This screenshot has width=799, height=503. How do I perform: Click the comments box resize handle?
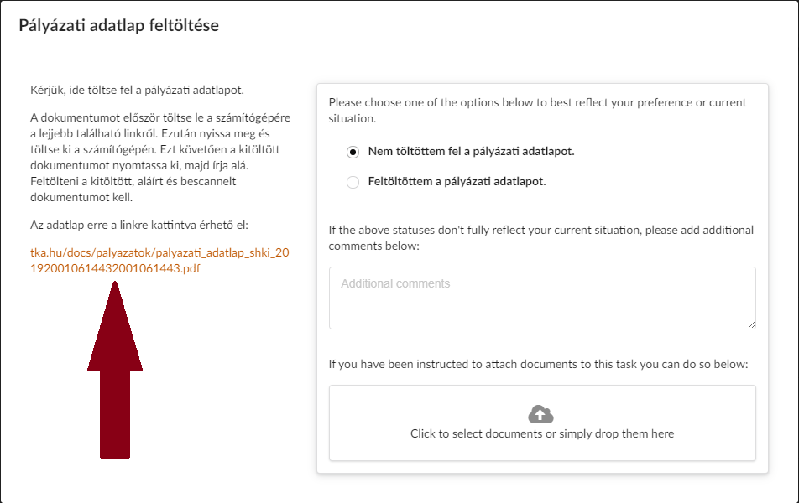tap(752, 324)
